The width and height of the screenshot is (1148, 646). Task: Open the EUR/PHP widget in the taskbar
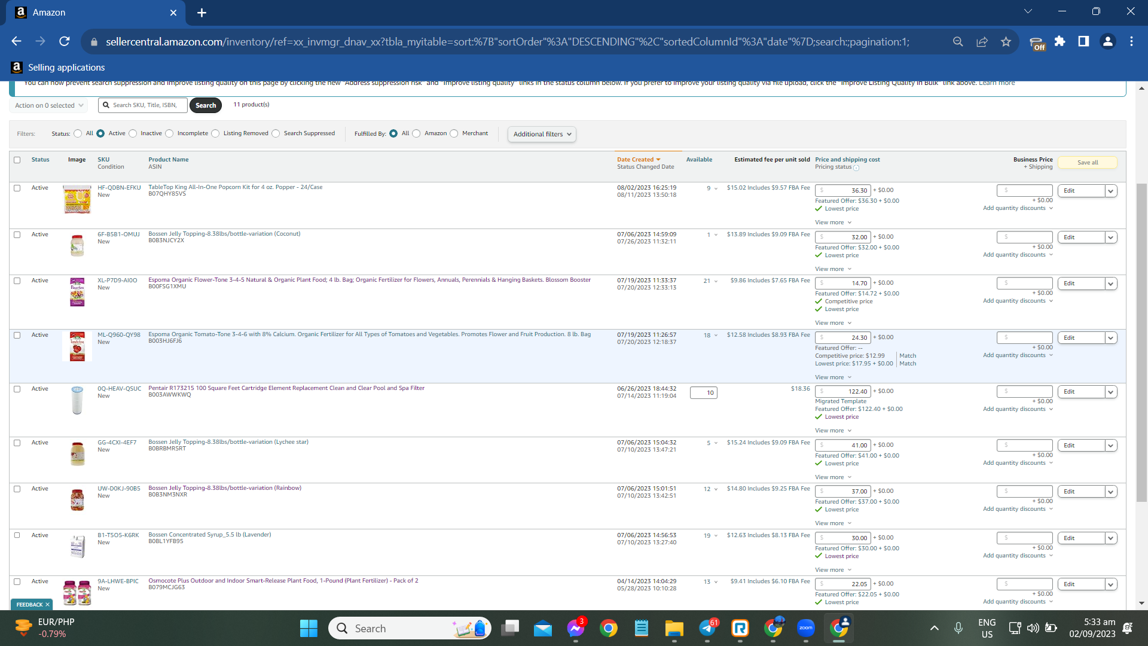[45, 628]
